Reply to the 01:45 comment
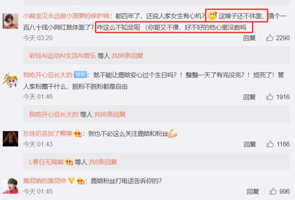The image size is (295, 200). point(253,192)
